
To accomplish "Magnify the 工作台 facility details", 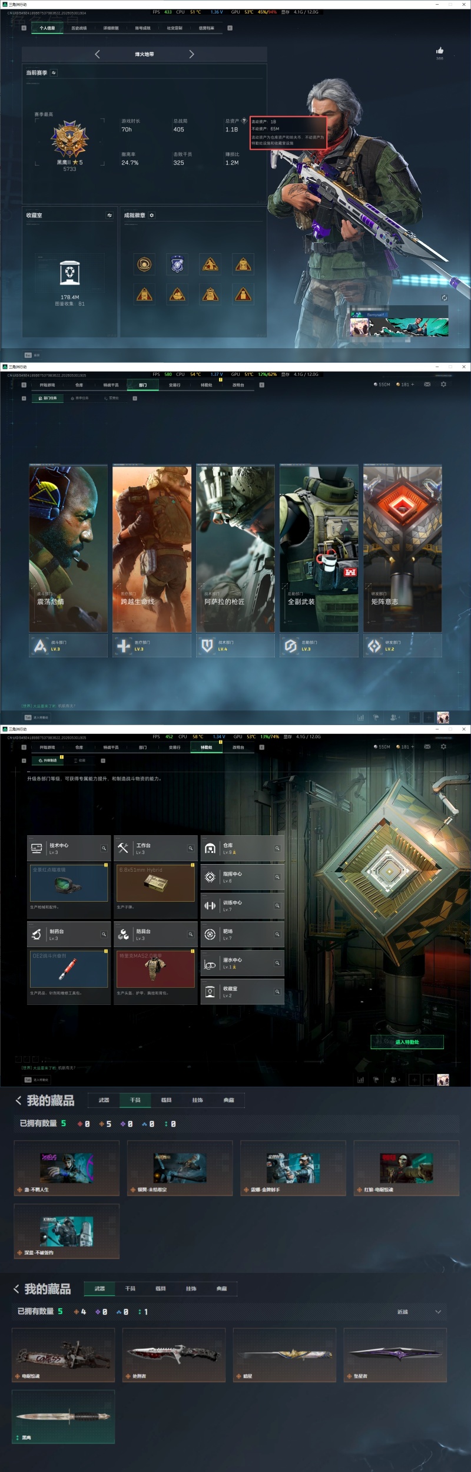I will pos(191,848).
